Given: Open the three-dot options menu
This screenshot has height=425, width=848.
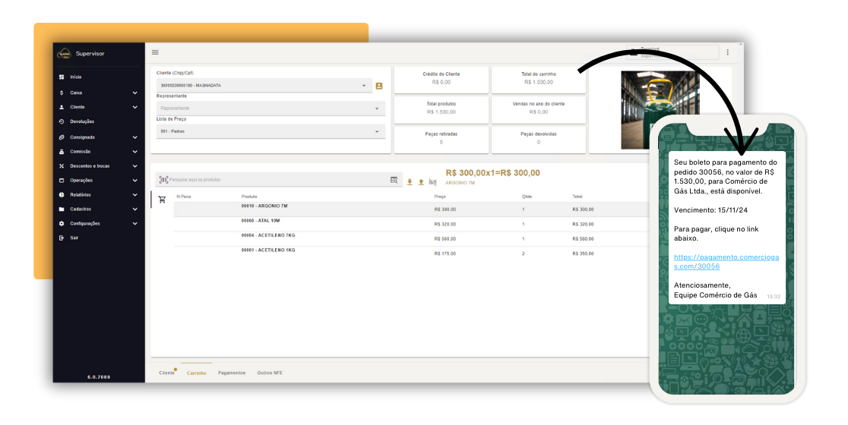Looking at the screenshot, I should [727, 52].
